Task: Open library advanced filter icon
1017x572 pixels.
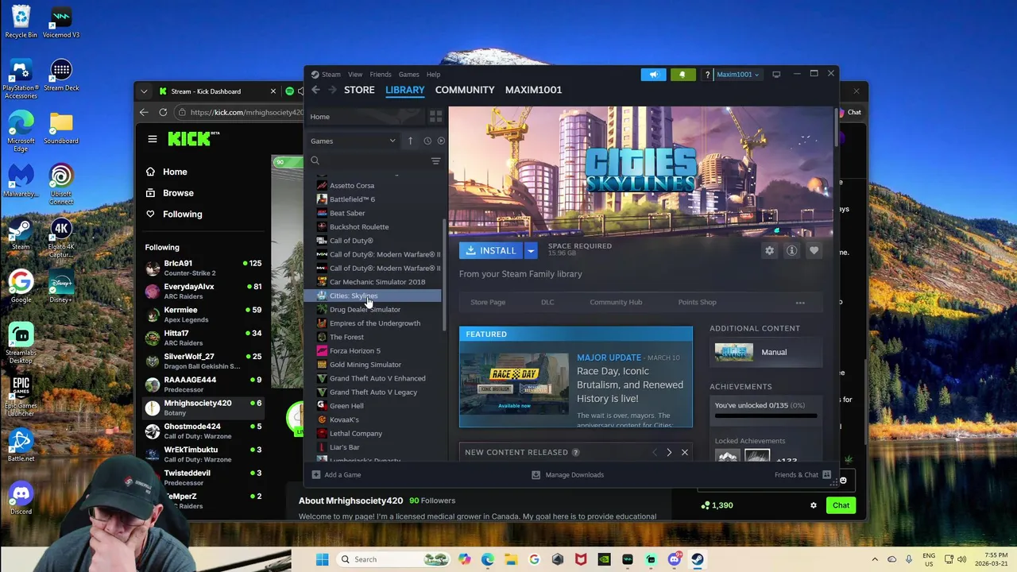Action: (435, 160)
